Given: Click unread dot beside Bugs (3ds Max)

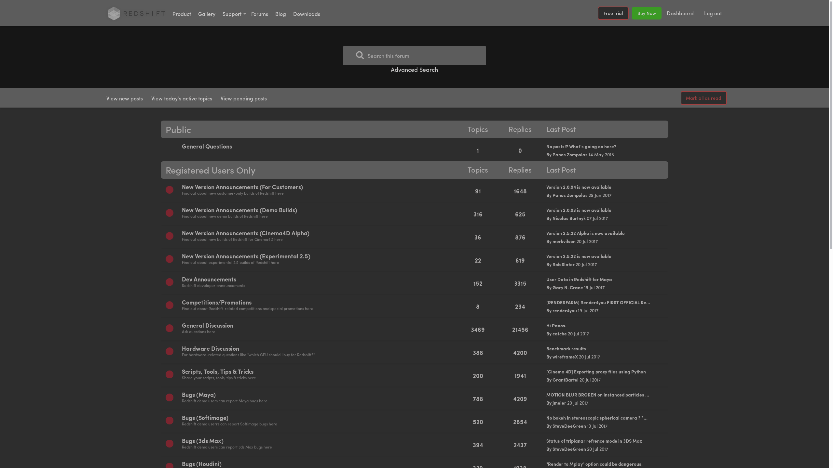Looking at the screenshot, I should coord(170,444).
